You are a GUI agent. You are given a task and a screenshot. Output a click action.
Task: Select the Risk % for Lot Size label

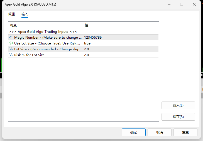30,55
